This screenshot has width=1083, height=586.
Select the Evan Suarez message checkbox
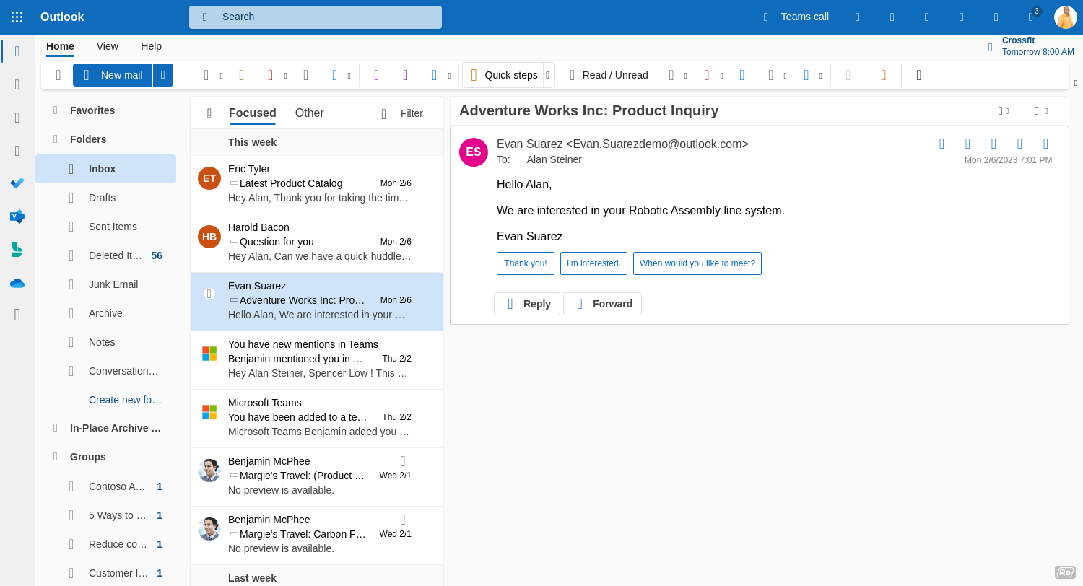coord(209,294)
